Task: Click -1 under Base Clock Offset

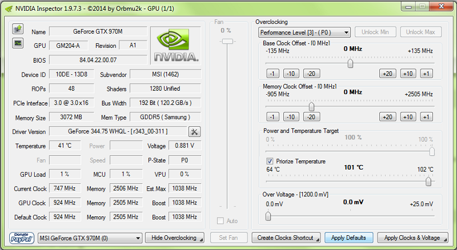Action: tap(272, 74)
